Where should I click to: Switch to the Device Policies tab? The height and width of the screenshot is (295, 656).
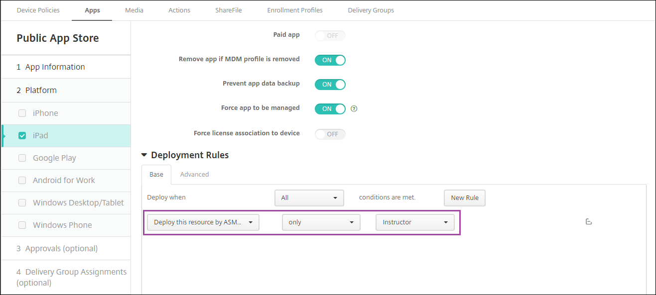click(38, 10)
